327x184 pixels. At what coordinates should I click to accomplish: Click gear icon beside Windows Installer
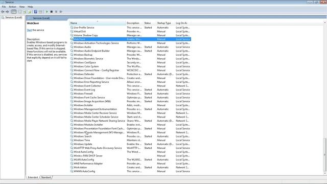coord(72,105)
